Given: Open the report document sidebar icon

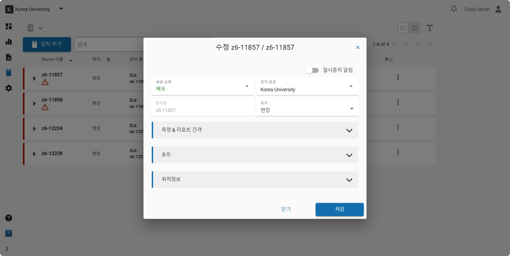Looking at the screenshot, I should coord(9,57).
